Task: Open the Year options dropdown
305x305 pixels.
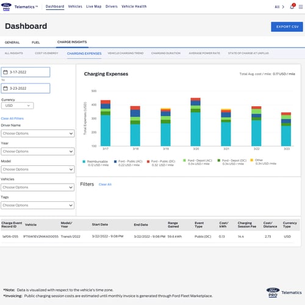Action: pos(38,151)
